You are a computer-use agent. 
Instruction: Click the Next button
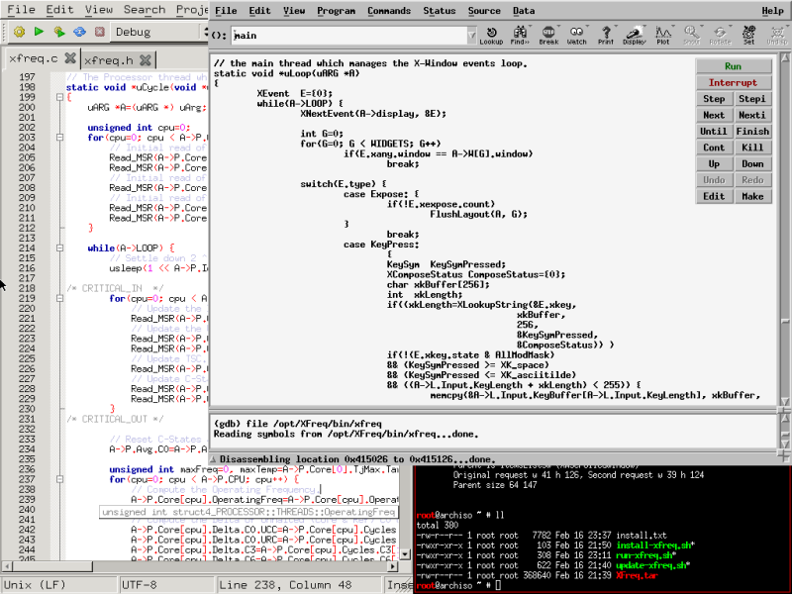714,115
